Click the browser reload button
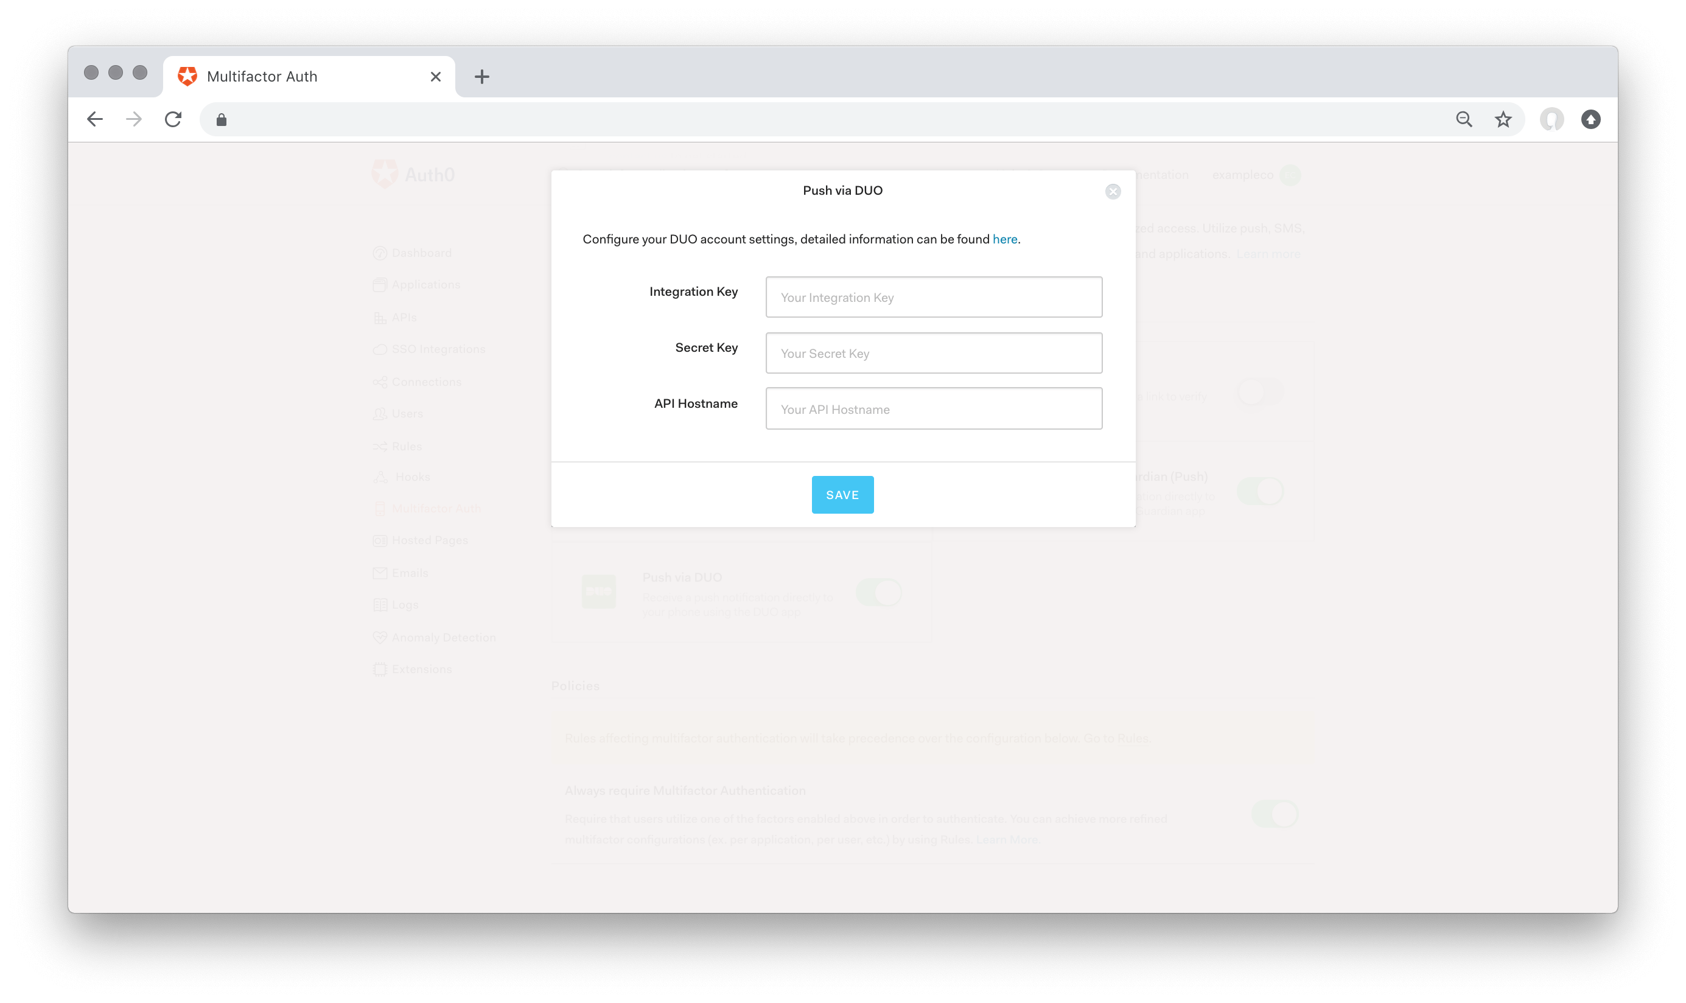This screenshot has width=1686, height=1003. 173,118
